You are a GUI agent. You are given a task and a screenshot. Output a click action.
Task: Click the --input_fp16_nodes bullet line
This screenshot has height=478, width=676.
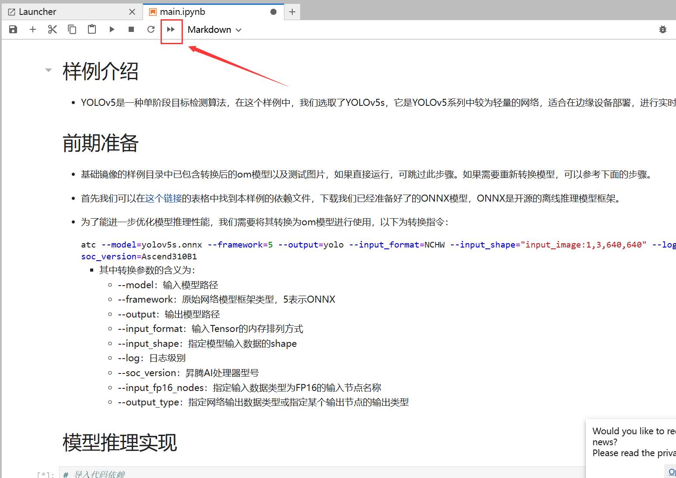(x=249, y=388)
